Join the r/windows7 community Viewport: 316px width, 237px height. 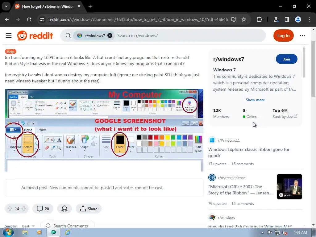[x=286, y=59]
